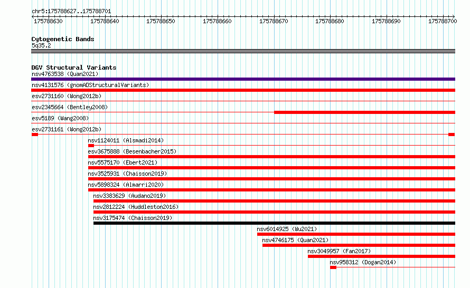470x288 pixels.
Task: Click the esv2731161 (Wong2012b) label
Action: [67, 129]
